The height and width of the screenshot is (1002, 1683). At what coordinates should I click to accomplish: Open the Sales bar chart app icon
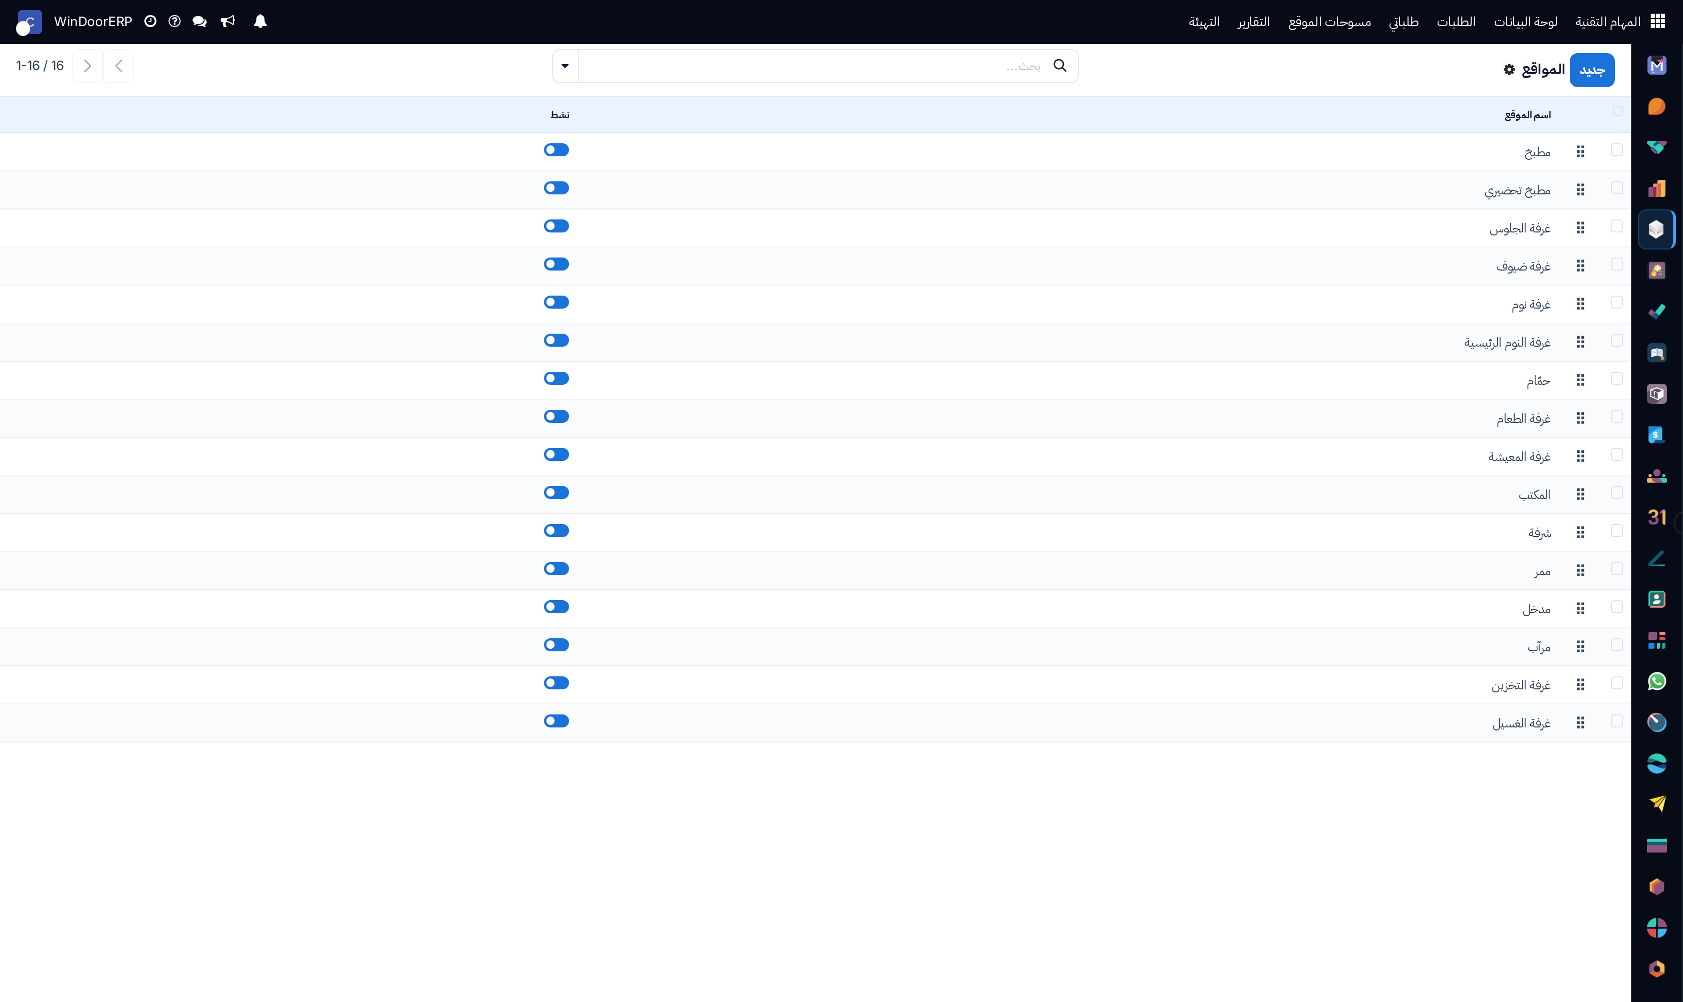pyautogui.click(x=1656, y=188)
